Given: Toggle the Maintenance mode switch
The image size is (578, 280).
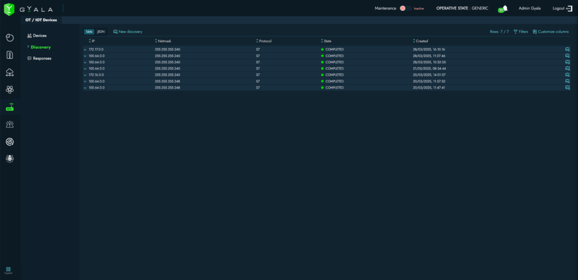Looking at the screenshot, I should [404, 8].
